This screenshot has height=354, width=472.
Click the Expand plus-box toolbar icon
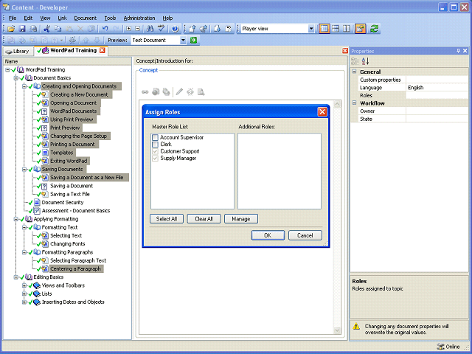(x=129, y=29)
